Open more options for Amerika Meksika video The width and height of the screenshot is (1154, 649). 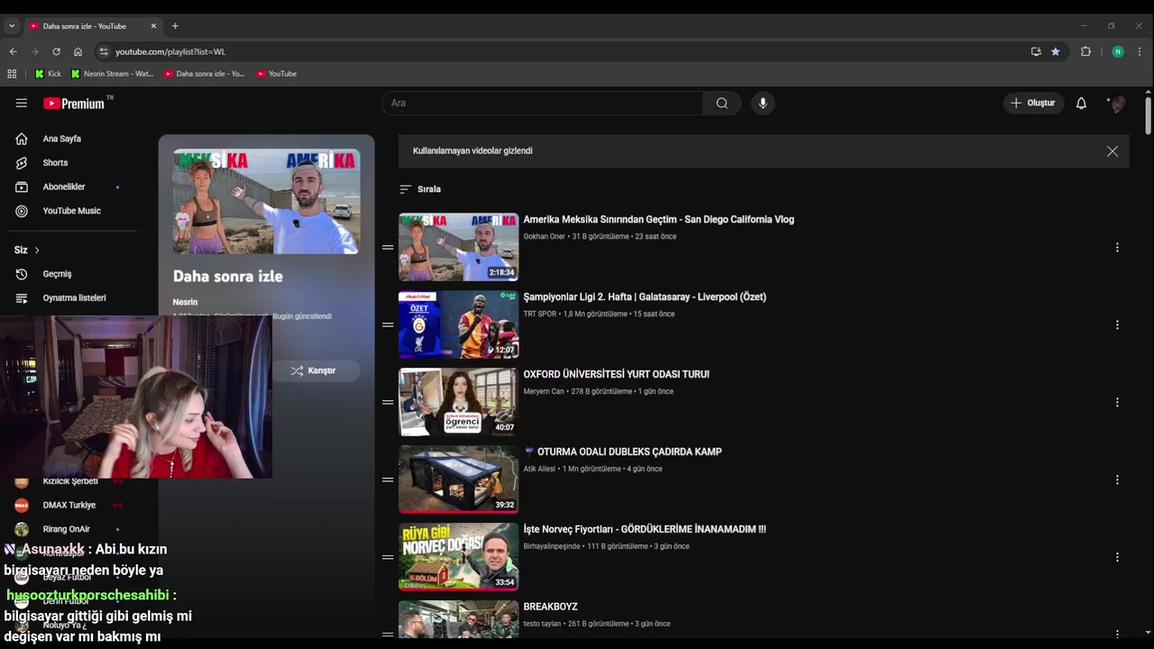pos(1117,247)
